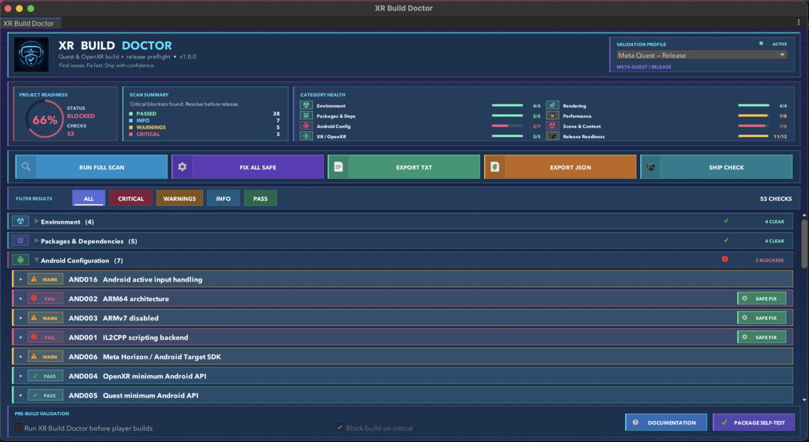809x442 pixels.
Task: Click the magnifier icon on Run Full Scan
Action: point(26,167)
